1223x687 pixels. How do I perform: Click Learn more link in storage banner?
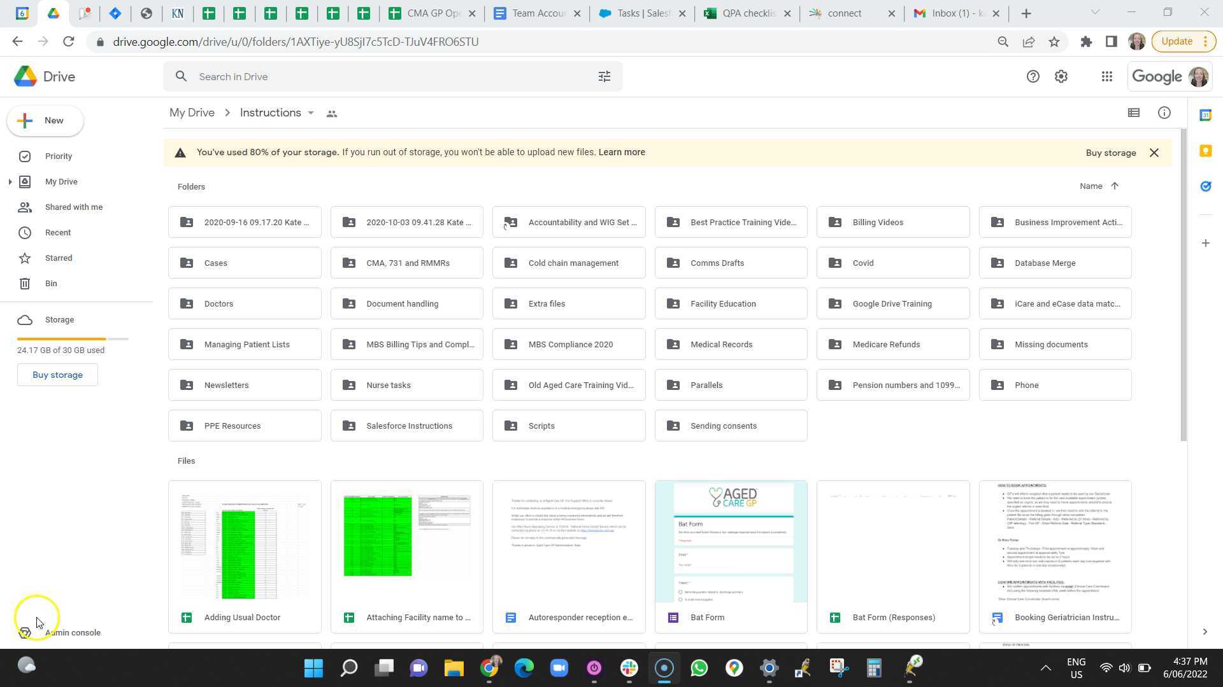621,153
